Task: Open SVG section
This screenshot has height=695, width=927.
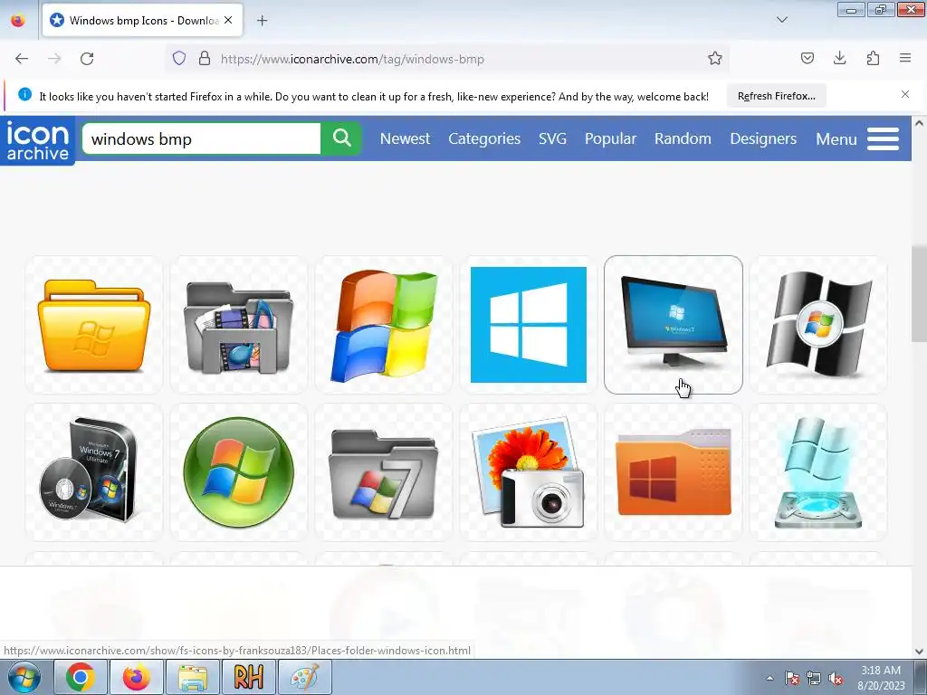Action: click(x=552, y=138)
